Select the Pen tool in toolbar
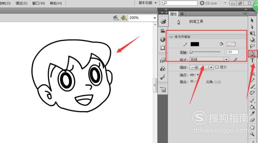The image size is (258, 143). [252, 54]
